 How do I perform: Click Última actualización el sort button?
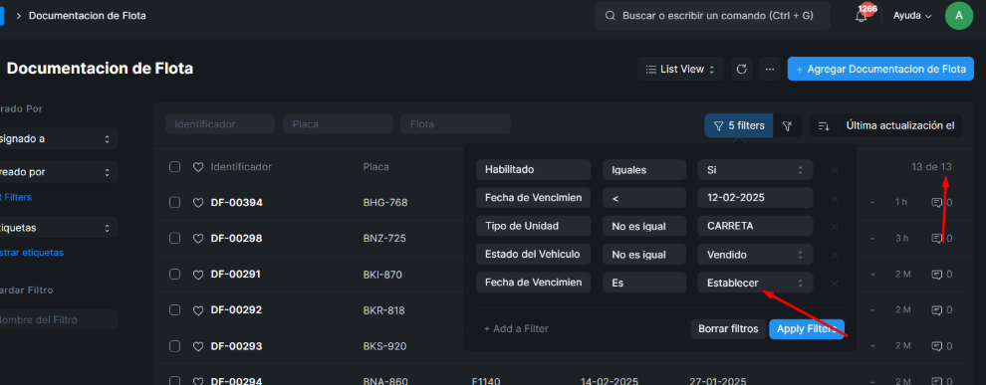[900, 125]
